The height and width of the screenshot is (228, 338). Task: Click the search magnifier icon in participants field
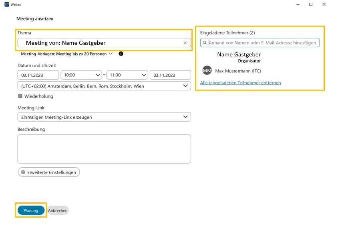point(205,43)
